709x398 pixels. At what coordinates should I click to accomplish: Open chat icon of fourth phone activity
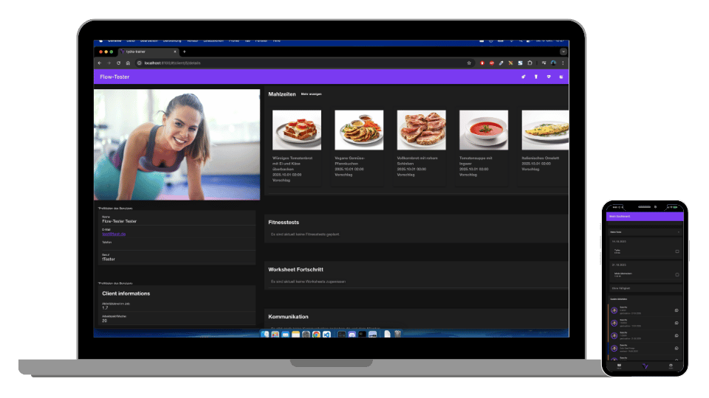[x=677, y=349]
